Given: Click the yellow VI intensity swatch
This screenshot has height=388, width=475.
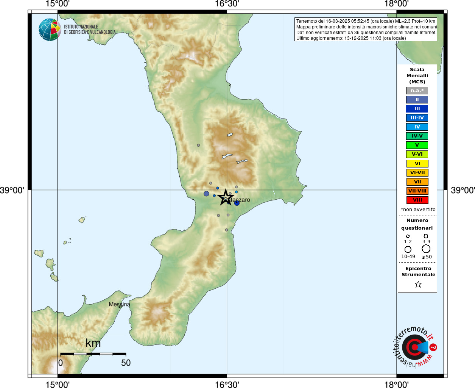Looking at the screenshot, I should point(417,164).
